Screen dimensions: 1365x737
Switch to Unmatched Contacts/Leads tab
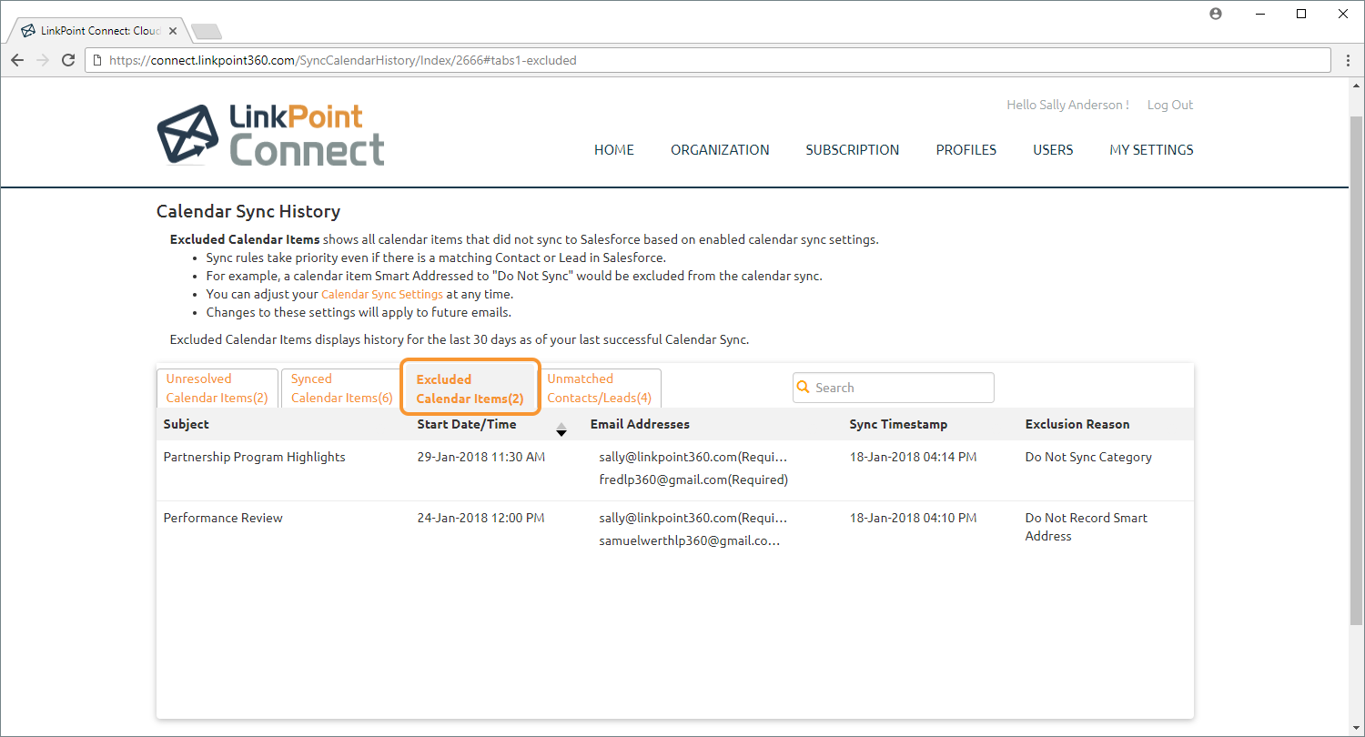[x=600, y=389]
